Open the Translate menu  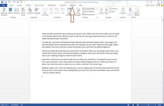pos(30,11)
